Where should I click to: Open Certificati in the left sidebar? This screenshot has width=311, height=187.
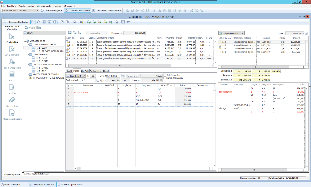tap(12, 88)
